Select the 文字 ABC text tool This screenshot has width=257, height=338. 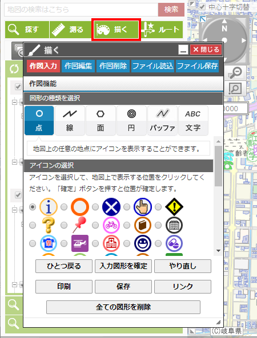[193, 120]
